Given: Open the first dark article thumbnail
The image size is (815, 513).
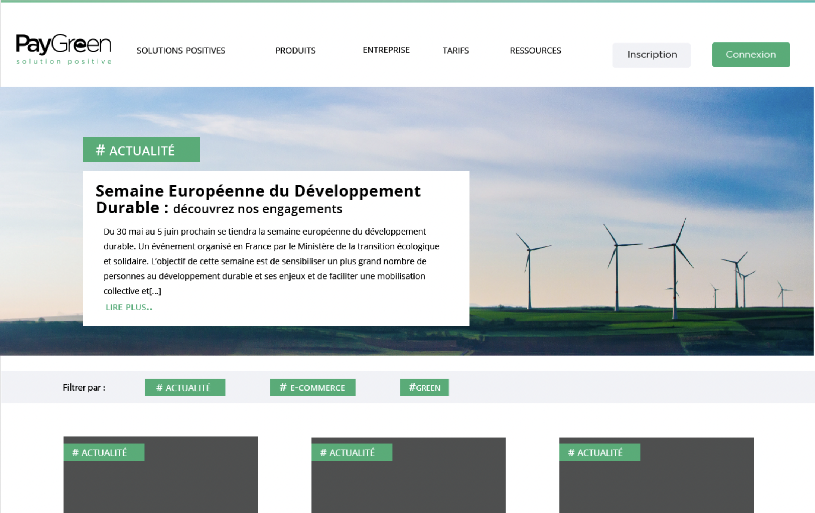Looking at the screenshot, I should point(160,488).
